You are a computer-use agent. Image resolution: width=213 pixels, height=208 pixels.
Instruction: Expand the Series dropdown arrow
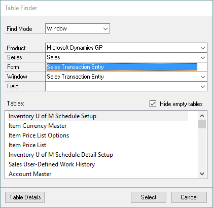point(203,57)
